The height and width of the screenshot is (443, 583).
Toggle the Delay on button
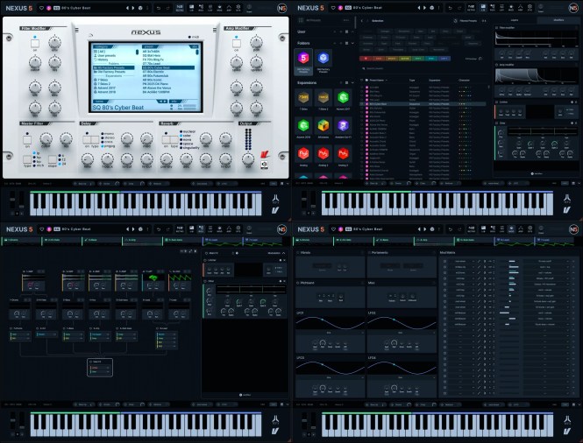87,139
